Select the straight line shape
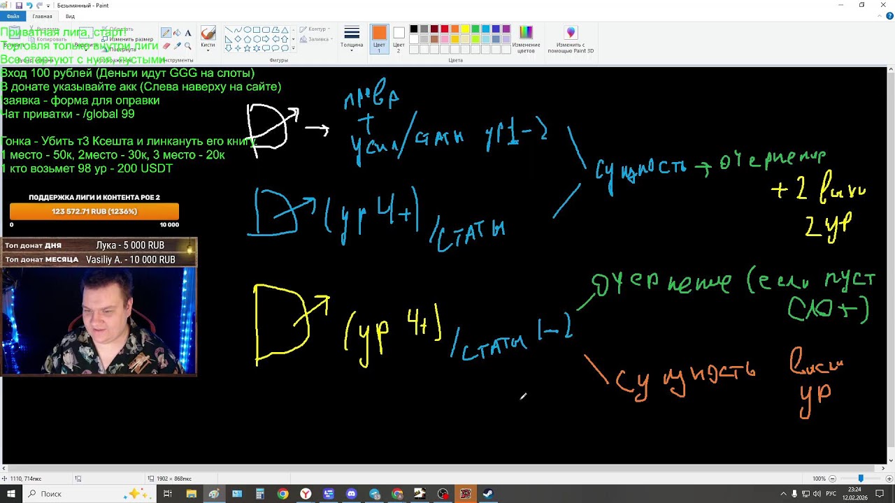The image size is (895, 503). pyautogui.click(x=229, y=30)
